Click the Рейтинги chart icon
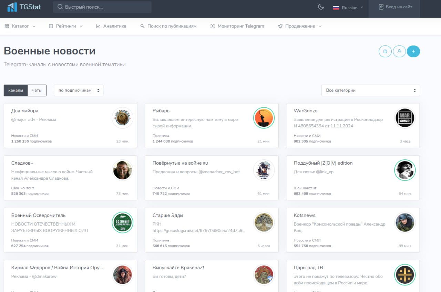The height and width of the screenshot is (292, 441). pyautogui.click(x=51, y=26)
